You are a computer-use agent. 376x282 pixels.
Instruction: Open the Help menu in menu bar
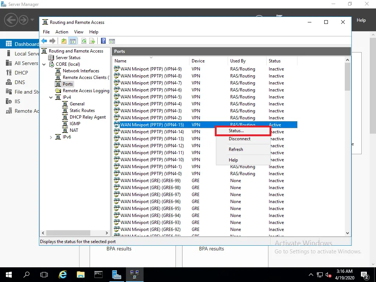(x=94, y=32)
